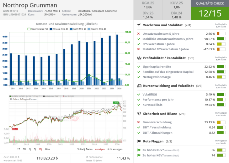
Task: Toggle the Gewinn [Mrd. $] legend entry
Action: click(x=97, y=29)
